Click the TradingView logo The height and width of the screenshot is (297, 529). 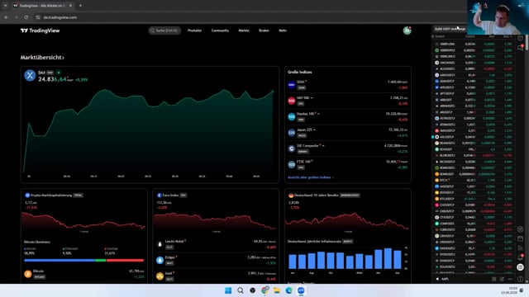tap(40, 31)
